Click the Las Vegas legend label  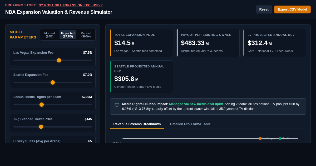click(x=269, y=138)
